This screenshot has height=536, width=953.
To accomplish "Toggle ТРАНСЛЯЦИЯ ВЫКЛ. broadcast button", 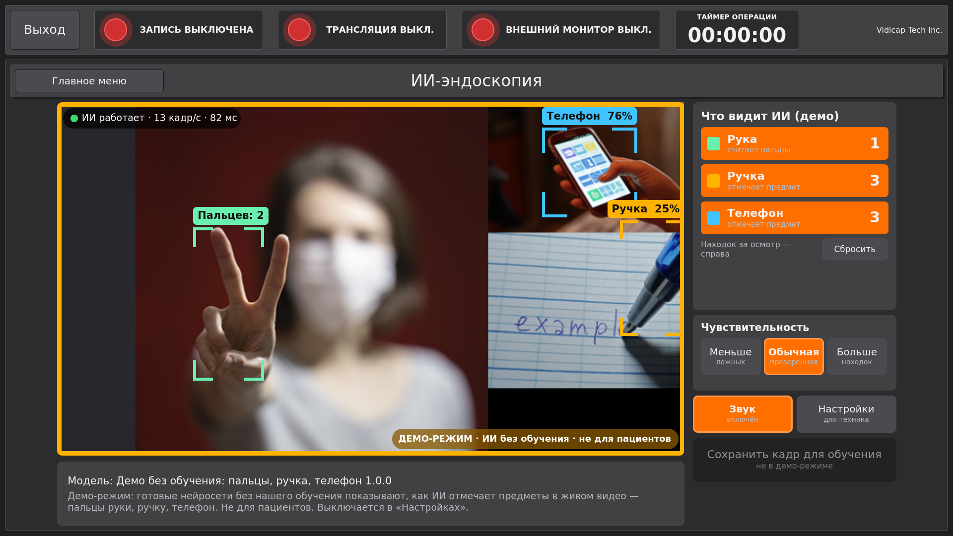I will tap(362, 30).
